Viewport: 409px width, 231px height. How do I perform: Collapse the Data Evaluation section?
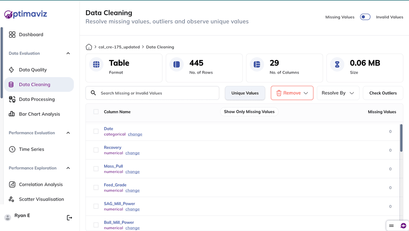click(68, 53)
